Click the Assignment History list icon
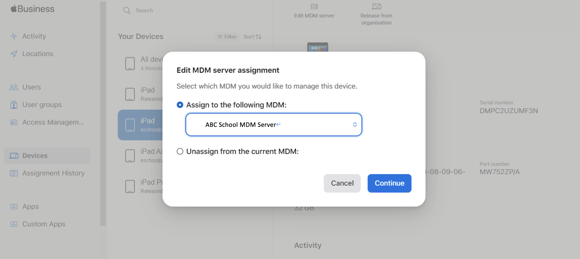 tap(14, 173)
